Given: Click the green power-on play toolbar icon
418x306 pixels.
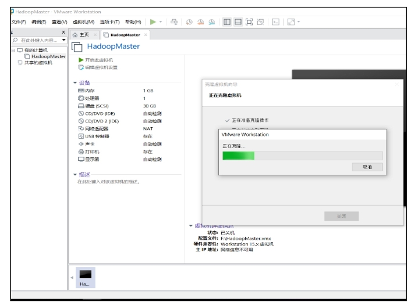Looking at the screenshot, I should point(153,22).
